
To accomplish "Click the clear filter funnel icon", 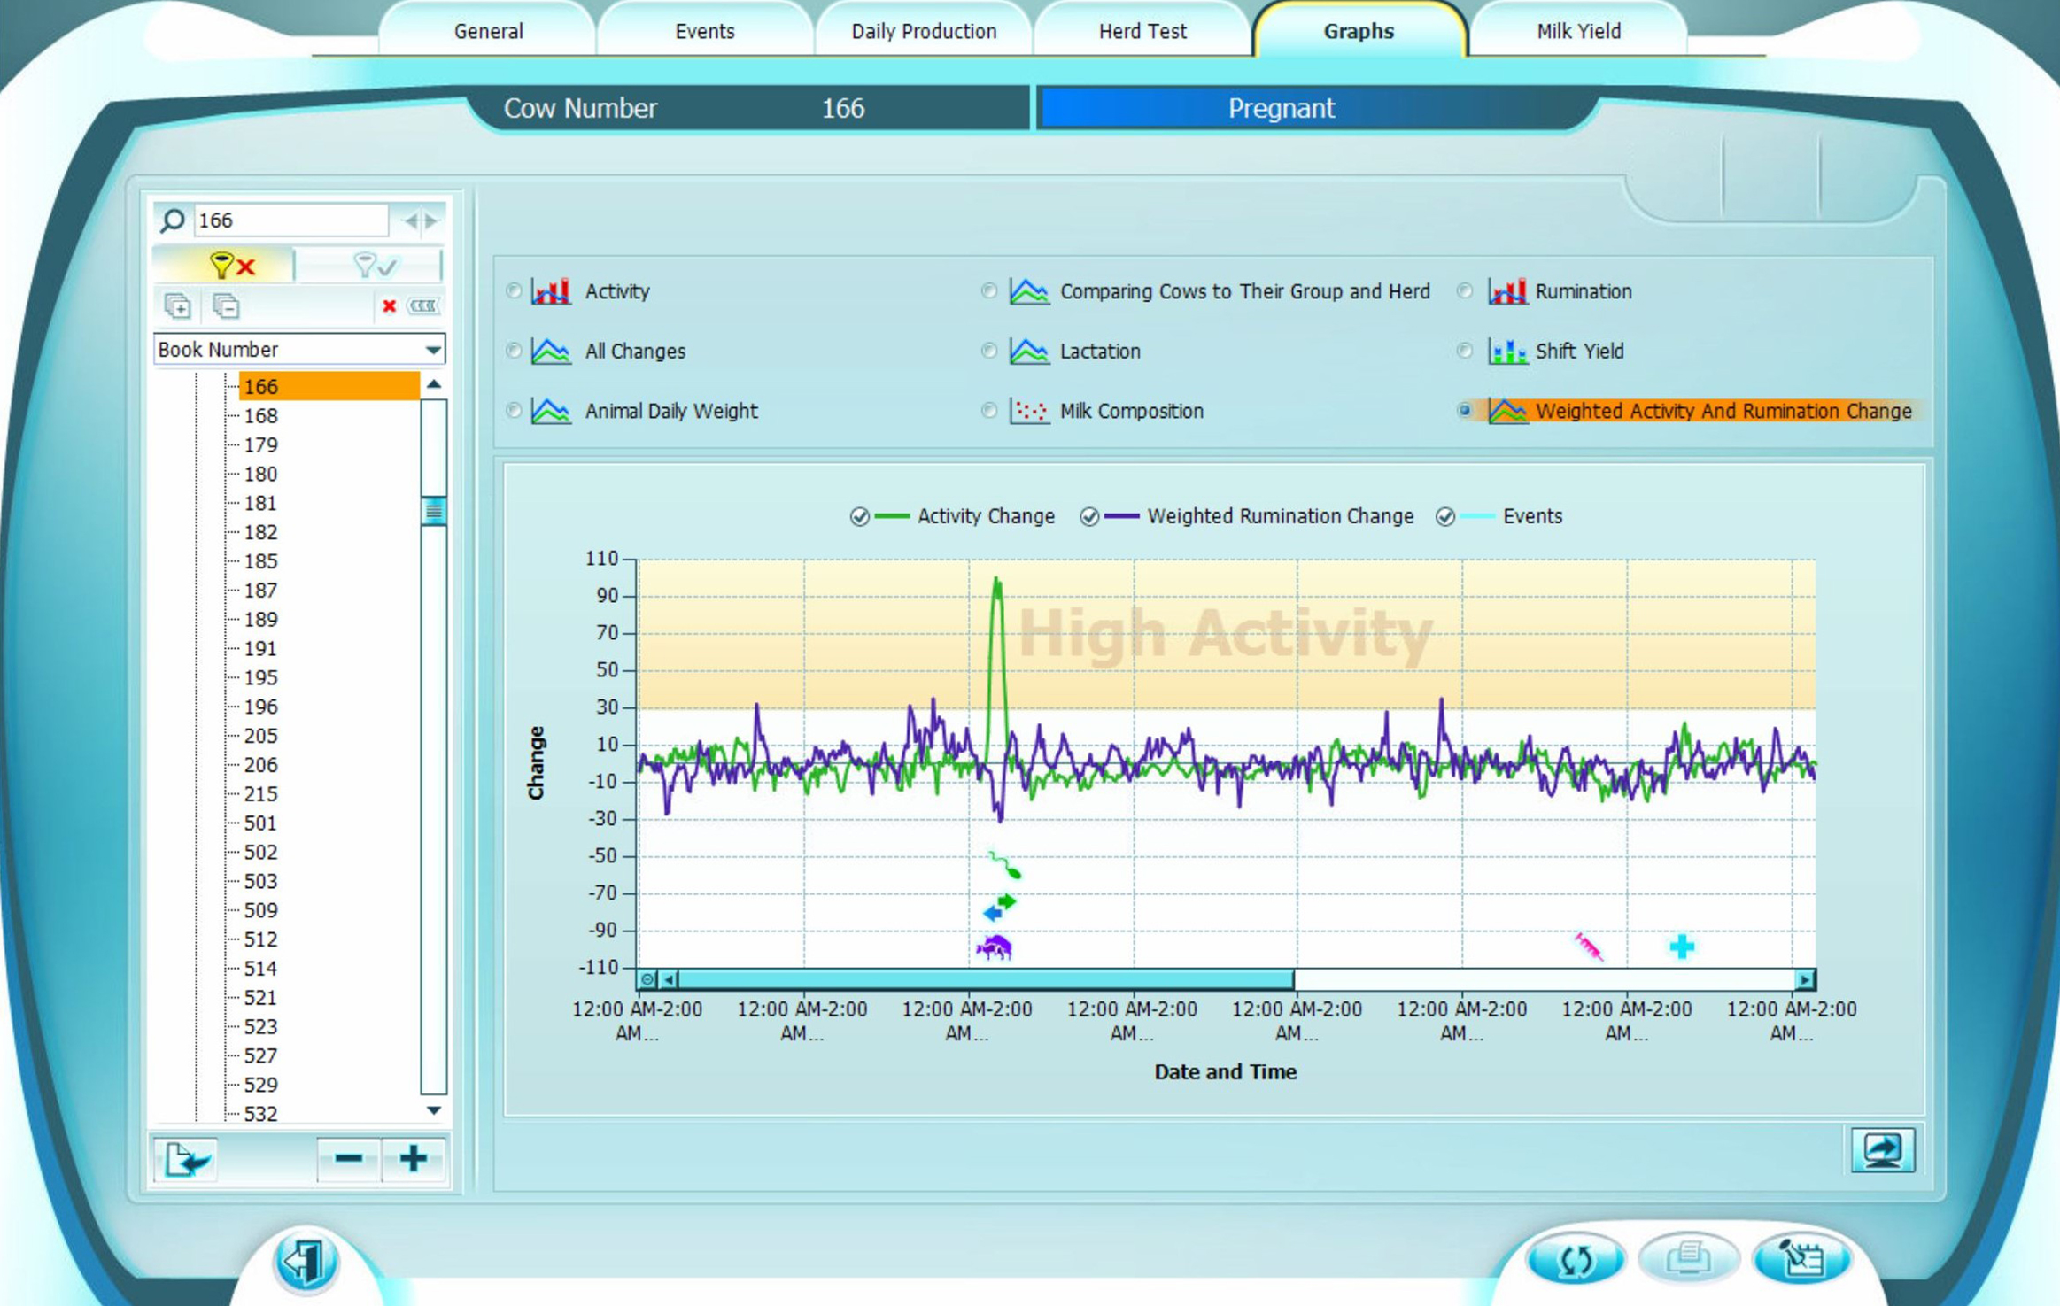I will pyautogui.click(x=232, y=265).
